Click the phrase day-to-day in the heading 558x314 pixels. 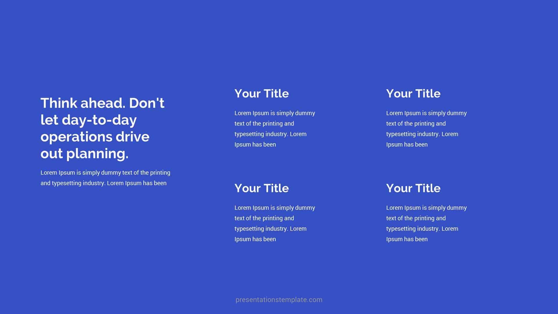[101, 120]
